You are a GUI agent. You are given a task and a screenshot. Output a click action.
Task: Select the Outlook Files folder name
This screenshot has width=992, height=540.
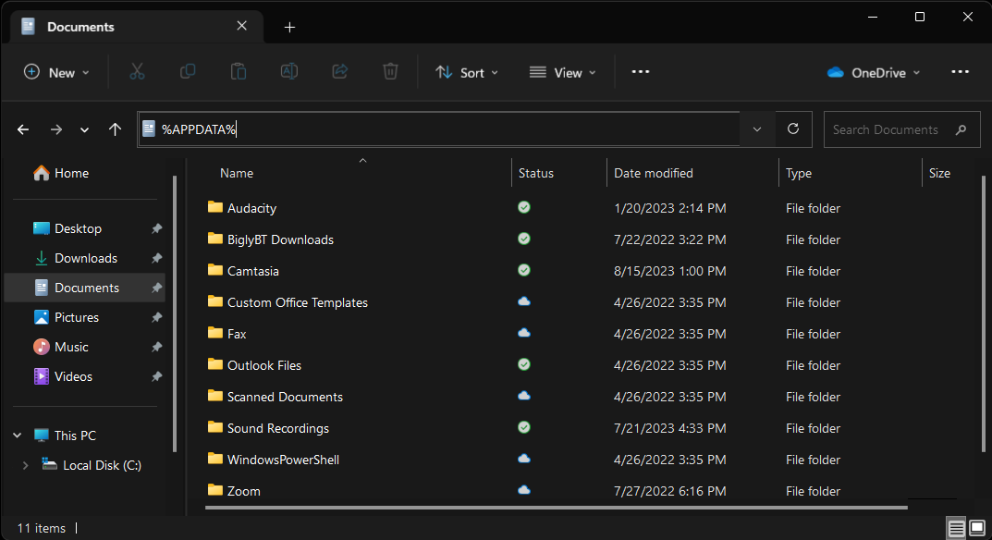[263, 365]
